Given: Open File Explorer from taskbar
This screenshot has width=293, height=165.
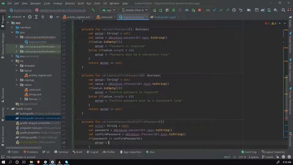Looking at the screenshot, I should coord(31,162).
